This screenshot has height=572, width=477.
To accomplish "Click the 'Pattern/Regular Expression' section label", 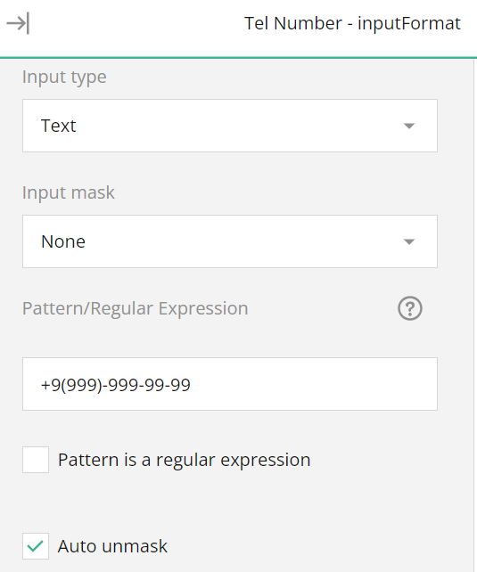I will [x=135, y=308].
